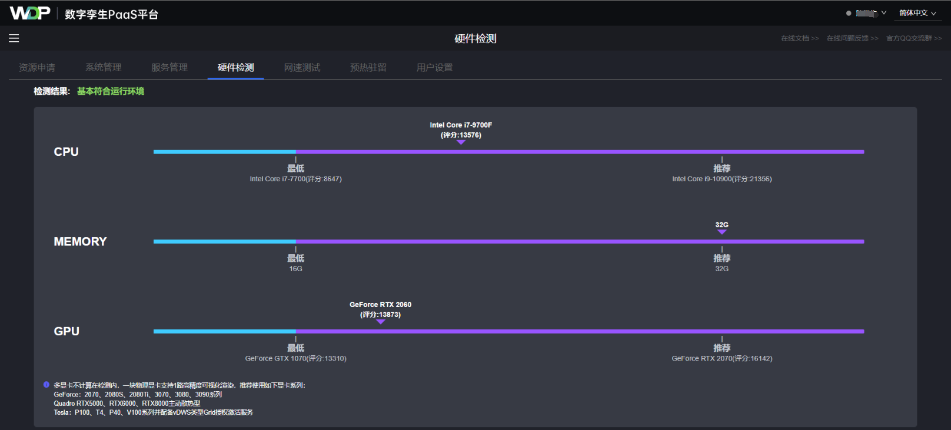The height and width of the screenshot is (430, 951).
Task: Switch to the 服务管理 tab
Action: 169,68
